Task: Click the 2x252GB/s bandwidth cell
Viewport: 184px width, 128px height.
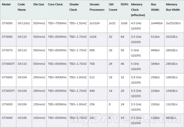Action: coord(174,26)
